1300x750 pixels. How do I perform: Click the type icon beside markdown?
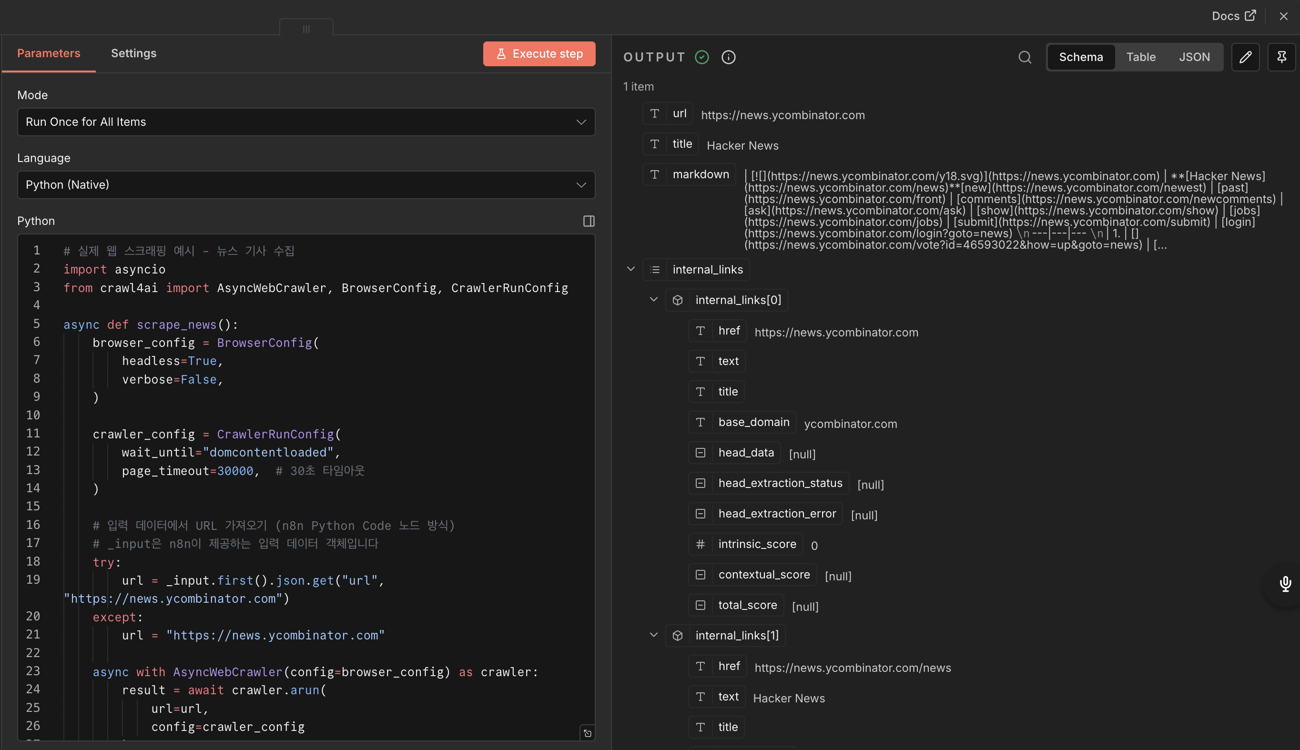pos(655,174)
